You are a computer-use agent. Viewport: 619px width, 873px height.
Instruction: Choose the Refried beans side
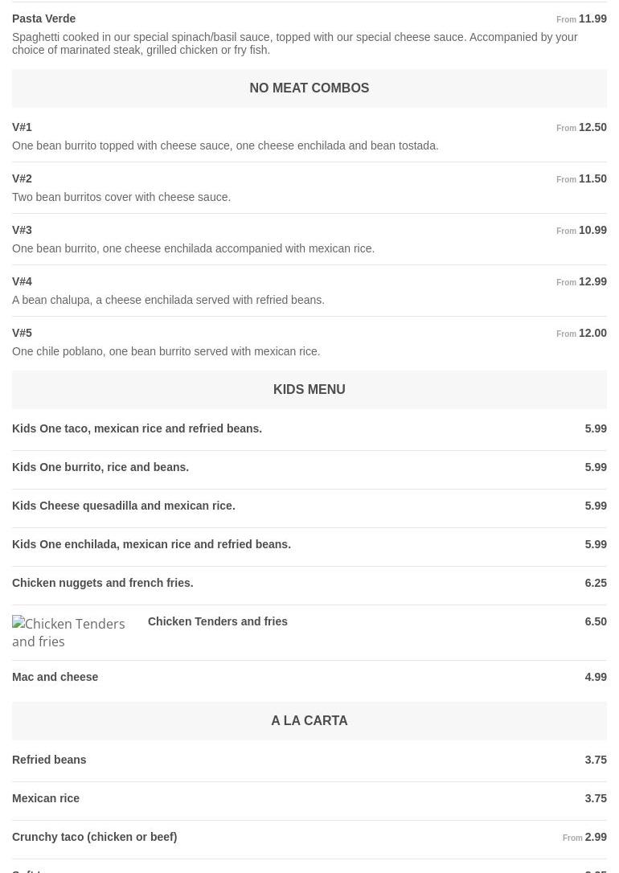(49, 760)
